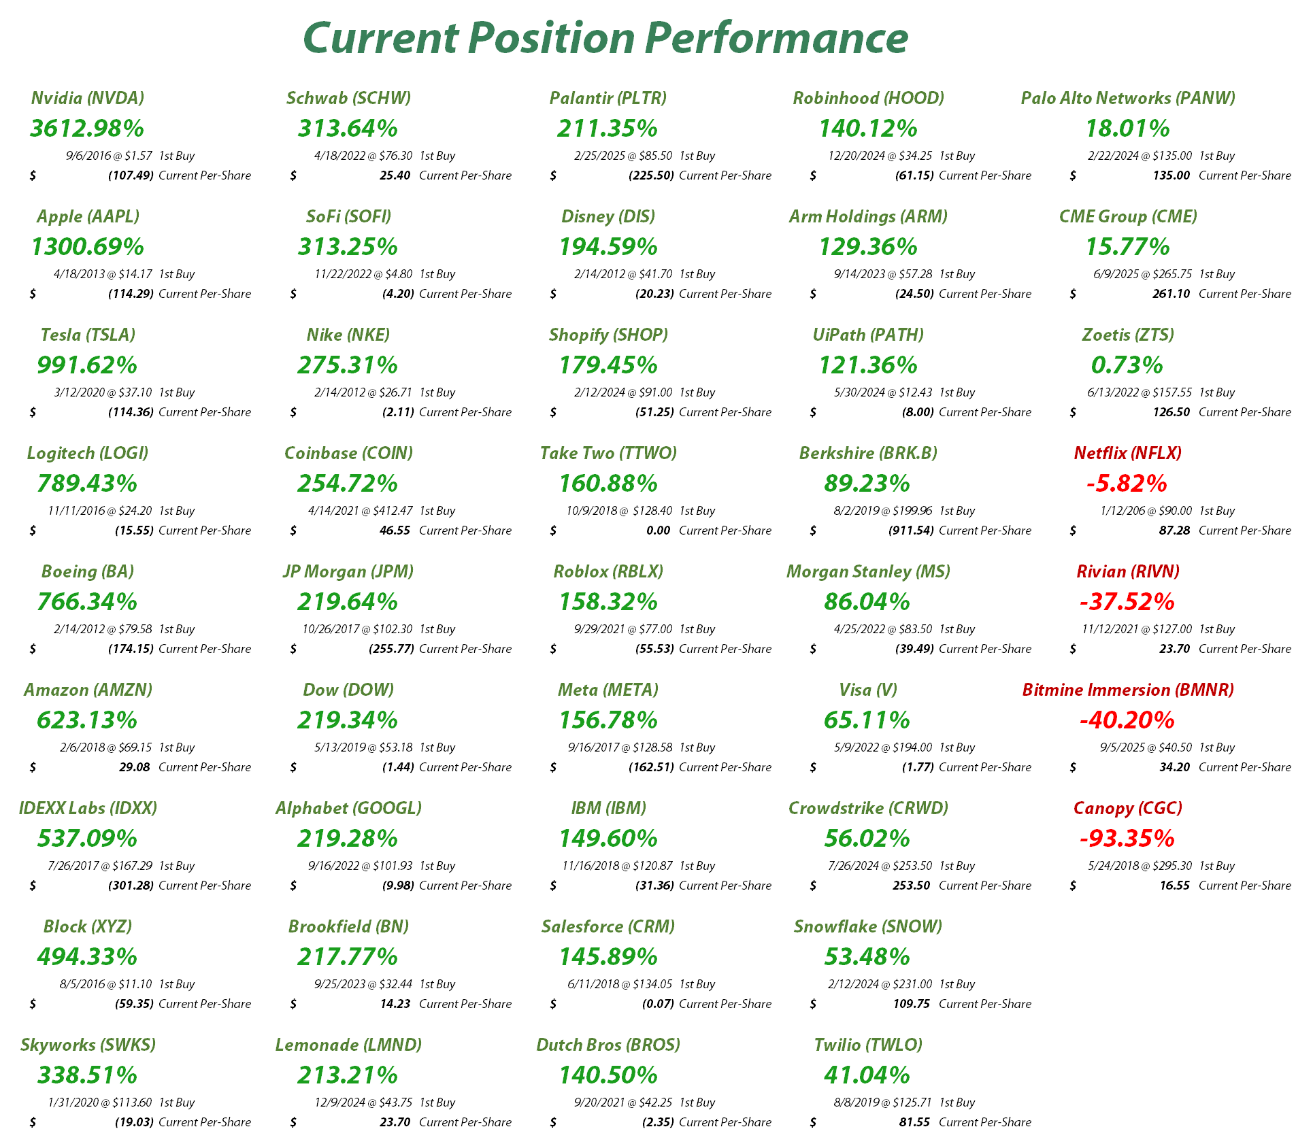Viewport: 1313px width, 1144px height.
Task: Select the Dutch Bros (BROS) heading
Action: [608, 1045]
